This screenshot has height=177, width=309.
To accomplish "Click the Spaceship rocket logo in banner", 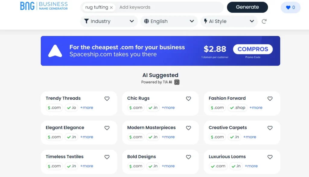I will coord(55,51).
